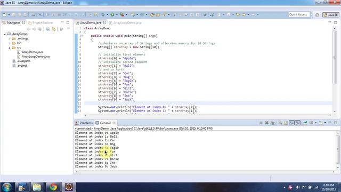The height and width of the screenshot is (192, 341).
Task: Select the ArrayDemo.java editor tab
Action: 91,22
